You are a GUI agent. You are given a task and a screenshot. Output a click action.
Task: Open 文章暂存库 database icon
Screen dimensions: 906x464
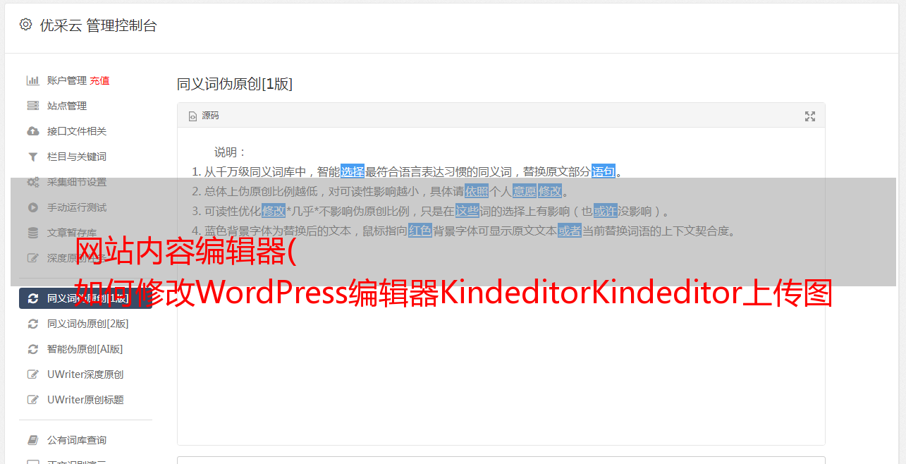(32, 233)
